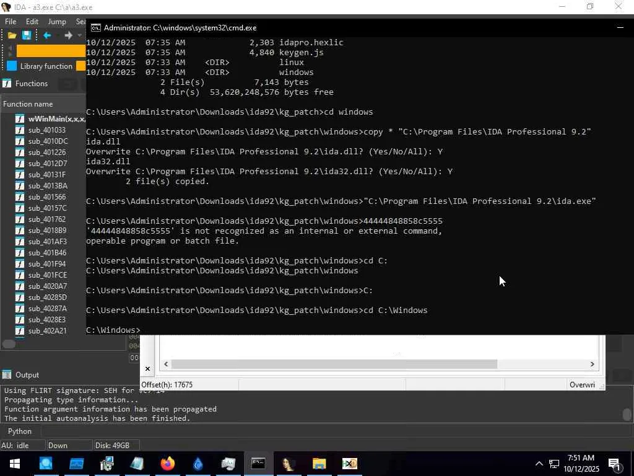This screenshot has width=634, height=476.
Task: Open the Windows Start menu
Action: click(x=15, y=464)
